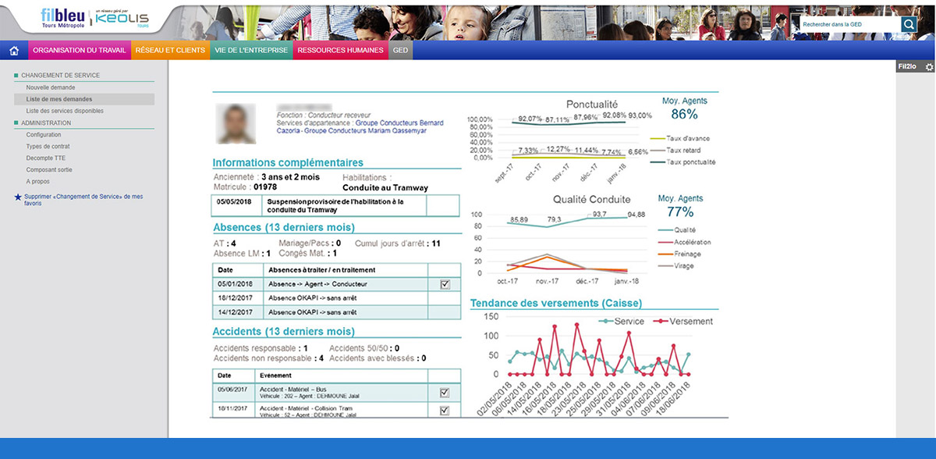
Task: Collapse the Administration section
Action: click(x=46, y=123)
